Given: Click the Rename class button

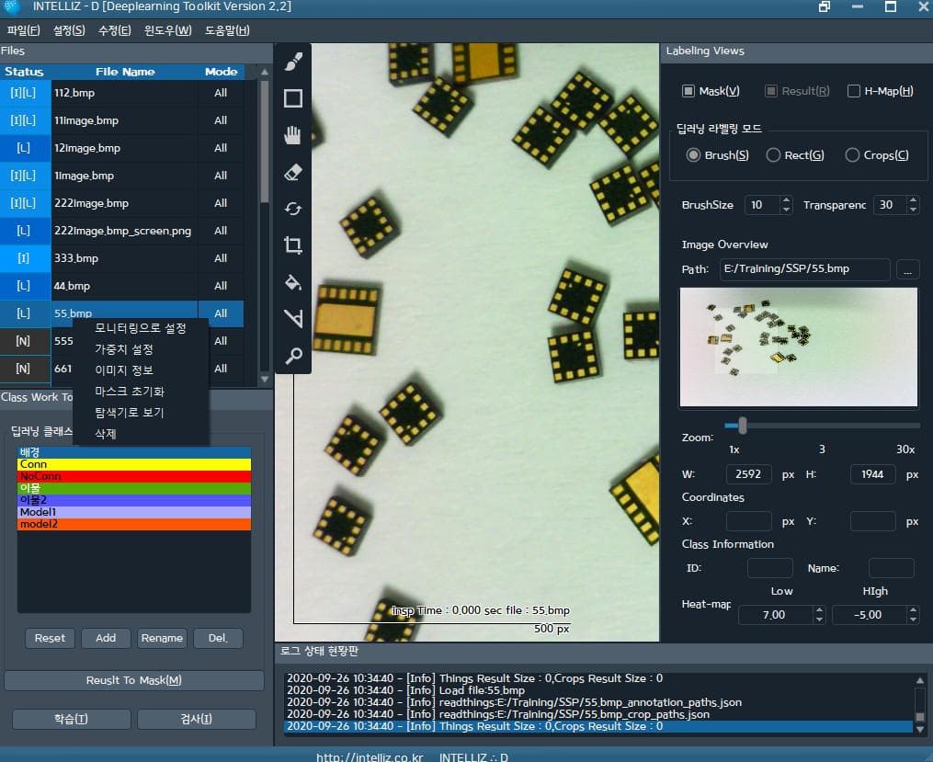Looking at the screenshot, I should (162, 638).
